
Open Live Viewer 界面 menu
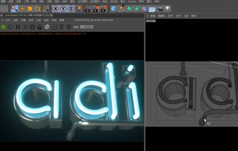(x=61, y=20)
